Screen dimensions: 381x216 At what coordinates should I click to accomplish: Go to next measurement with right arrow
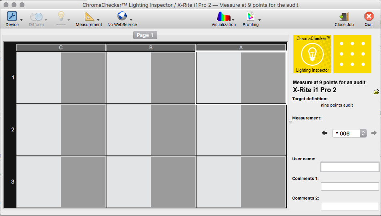pos(374,133)
